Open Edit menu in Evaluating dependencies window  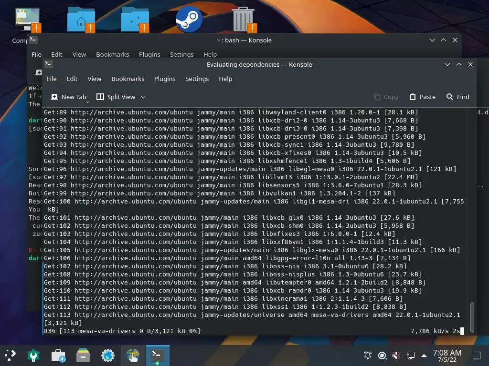72,79
